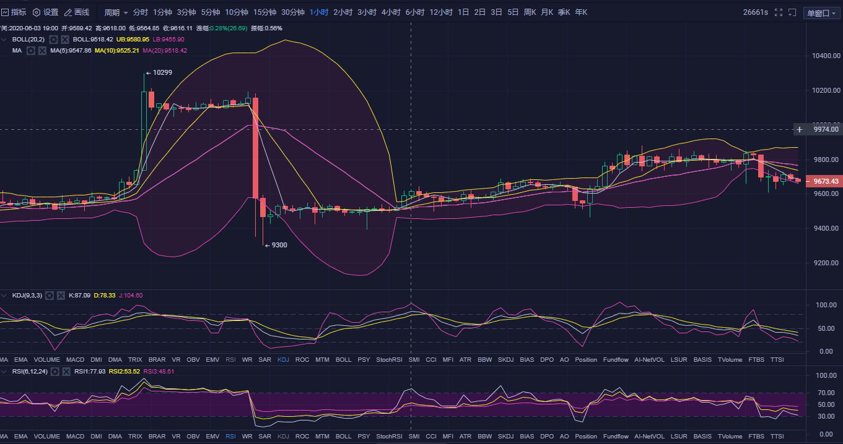Image resolution: width=843 pixels, height=444 pixels.
Task: Collapse the KDJ panel chevron
Action: point(5,296)
